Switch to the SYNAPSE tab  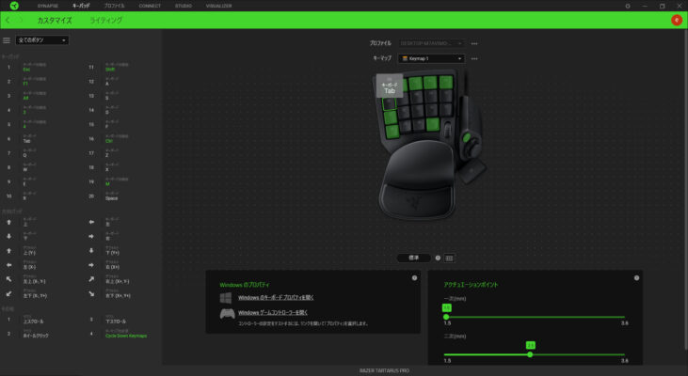47,7
